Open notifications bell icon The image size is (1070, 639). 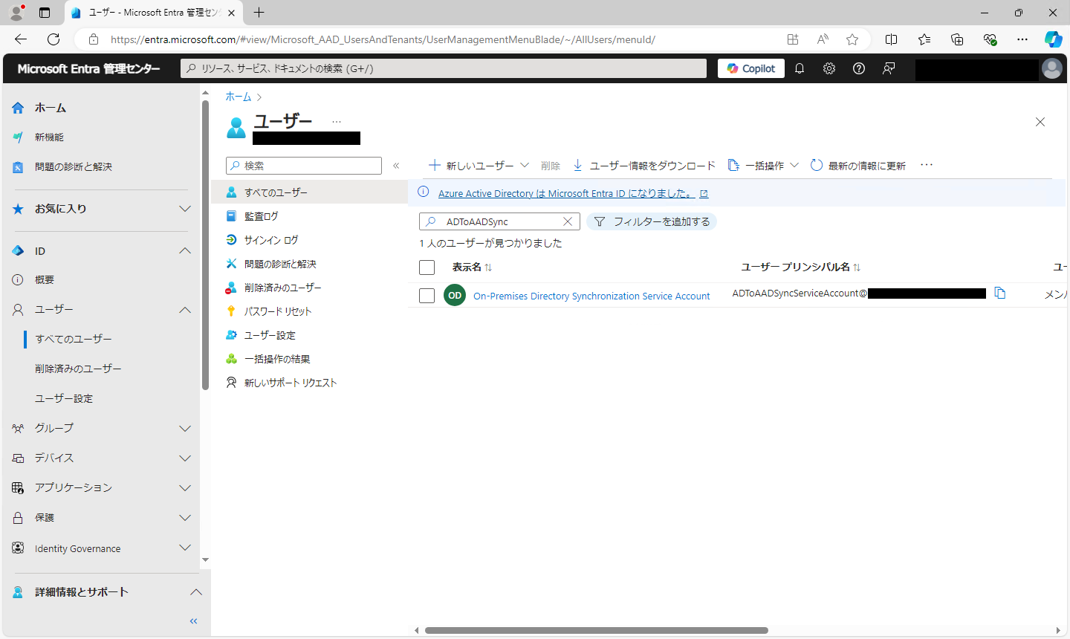(800, 68)
